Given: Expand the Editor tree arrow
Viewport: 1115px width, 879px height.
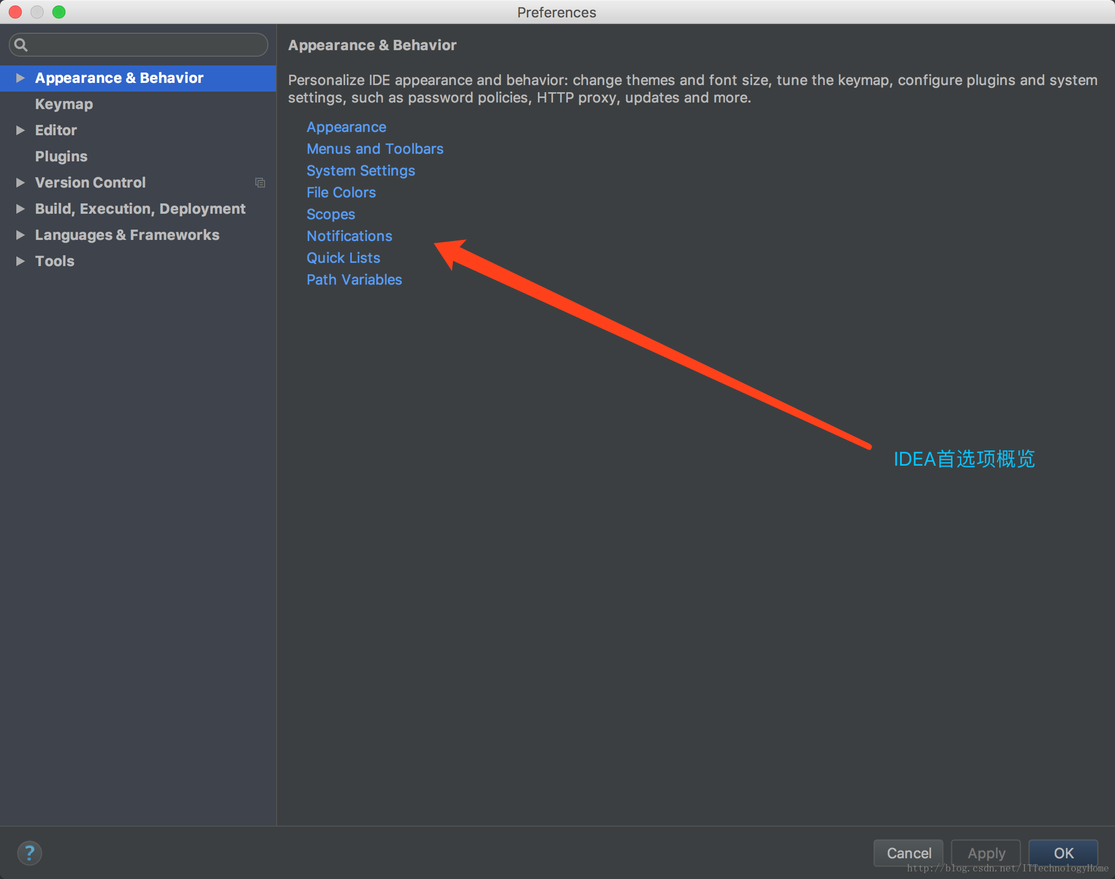Looking at the screenshot, I should point(20,130).
